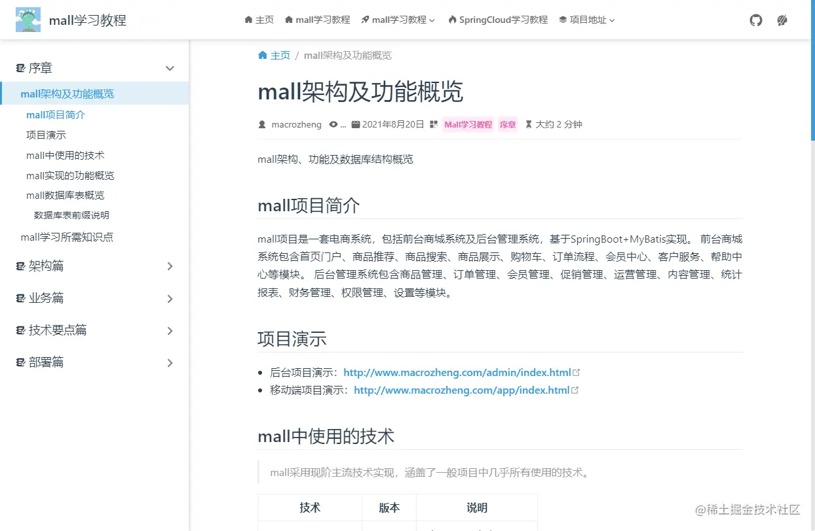
Task: Click the 说明 table header
Action: (477, 507)
